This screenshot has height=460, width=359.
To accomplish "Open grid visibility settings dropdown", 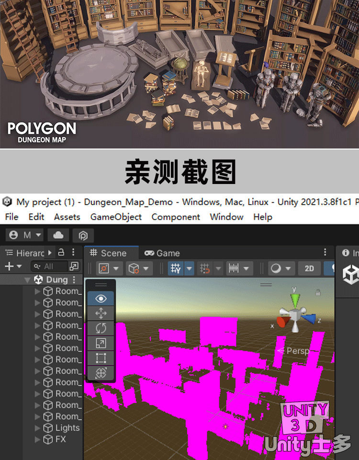I will pos(190,268).
